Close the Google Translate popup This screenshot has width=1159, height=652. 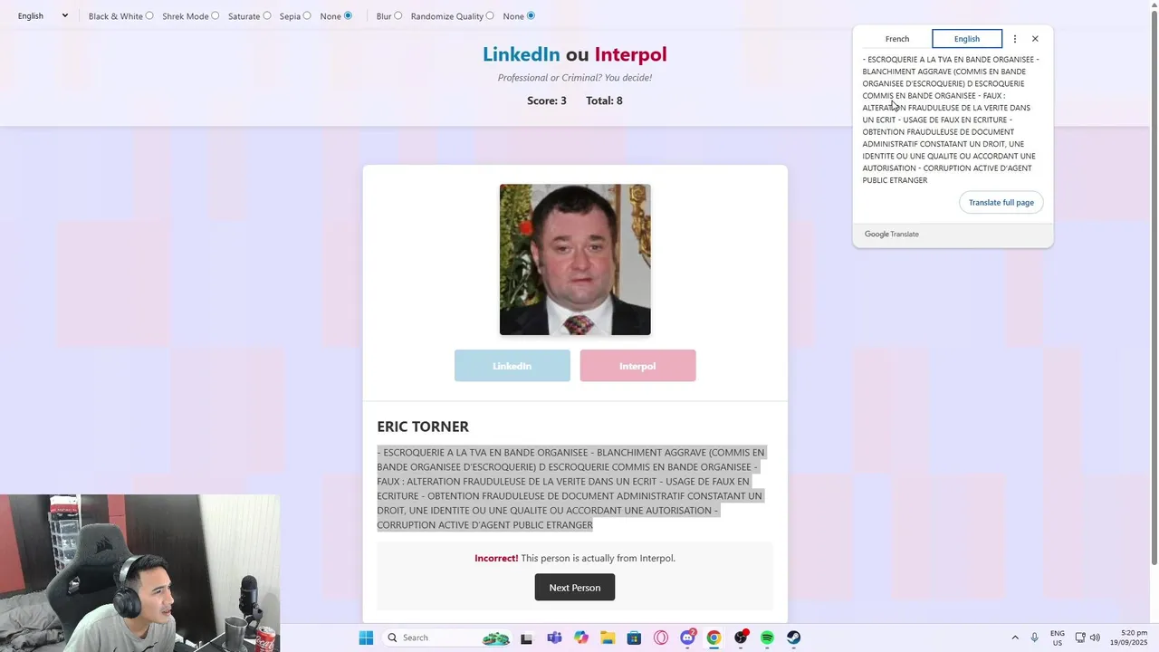[x=1035, y=39]
